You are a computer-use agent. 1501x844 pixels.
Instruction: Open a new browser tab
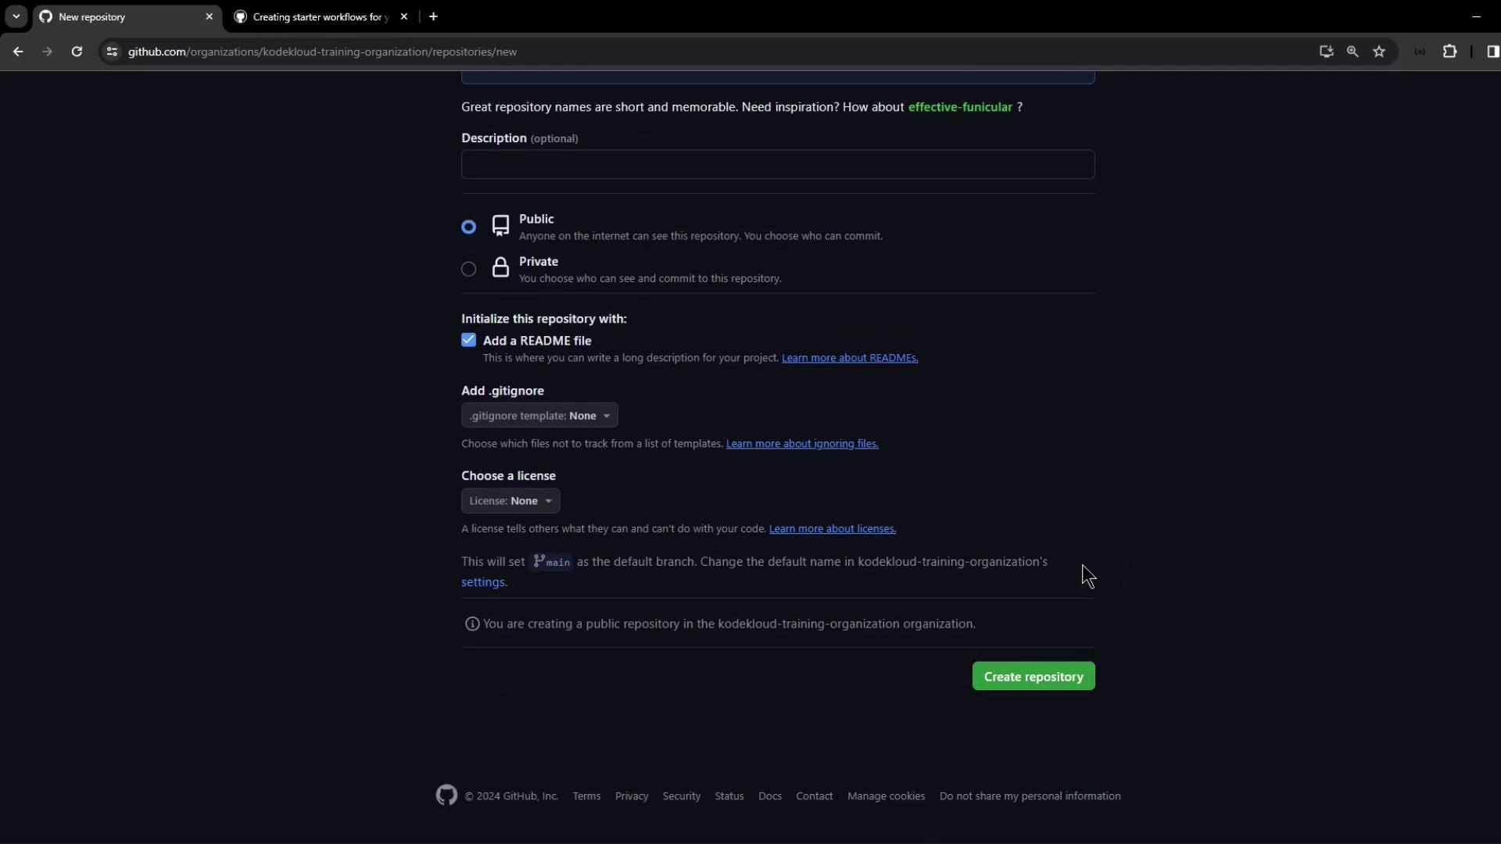point(433,16)
